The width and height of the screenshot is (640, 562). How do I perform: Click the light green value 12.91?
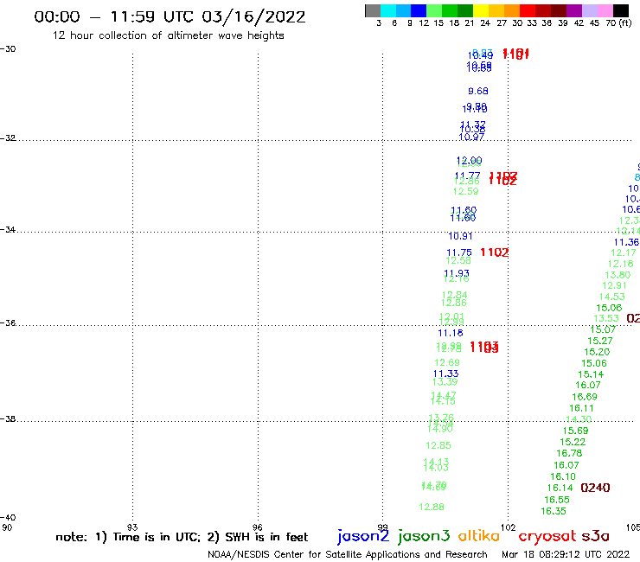(x=614, y=285)
